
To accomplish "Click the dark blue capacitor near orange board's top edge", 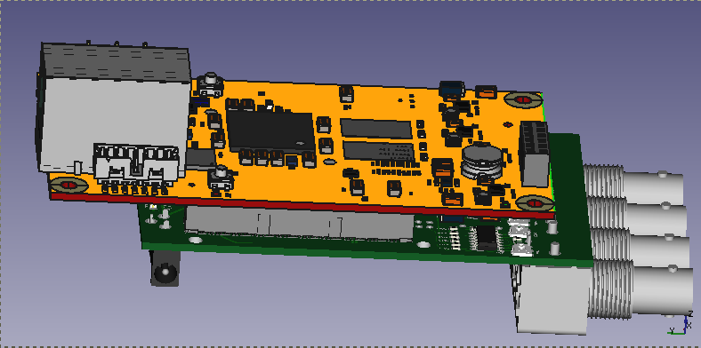I will point(452,90).
